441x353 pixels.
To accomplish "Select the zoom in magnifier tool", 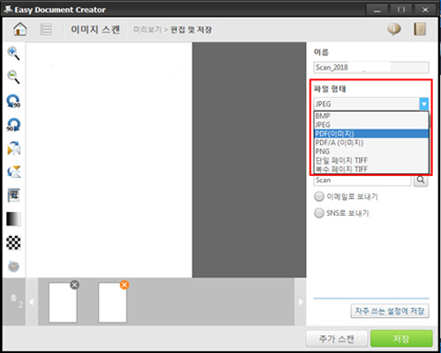I will [x=13, y=54].
